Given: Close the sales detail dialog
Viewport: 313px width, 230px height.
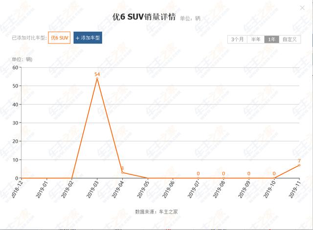Looking at the screenshot, I should click(x=302, y=8).
